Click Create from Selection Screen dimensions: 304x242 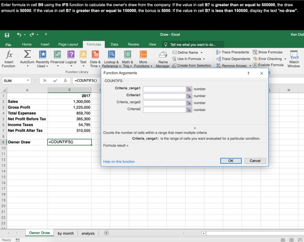point(192,66)
